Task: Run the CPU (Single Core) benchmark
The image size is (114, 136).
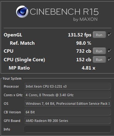Action: (99, 59)
